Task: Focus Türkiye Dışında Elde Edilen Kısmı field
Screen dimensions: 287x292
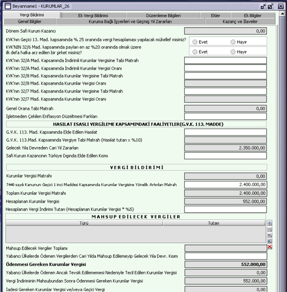Action: (x=225, y=156)
